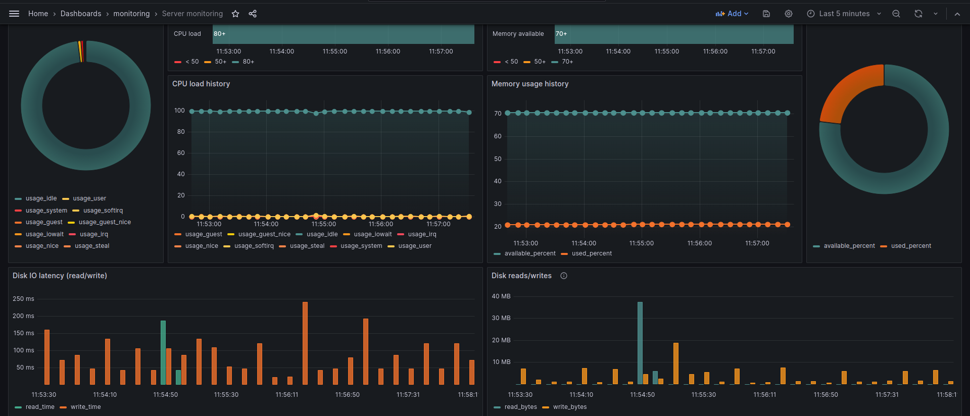
Task: Toggle used_percent series in Memory usage history legend
Action: point(592,253)
